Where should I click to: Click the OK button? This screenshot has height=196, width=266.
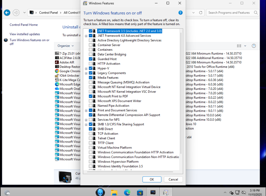[152, 179]
